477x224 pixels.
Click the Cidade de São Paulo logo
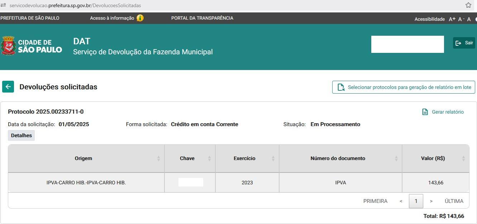(32, 45)
